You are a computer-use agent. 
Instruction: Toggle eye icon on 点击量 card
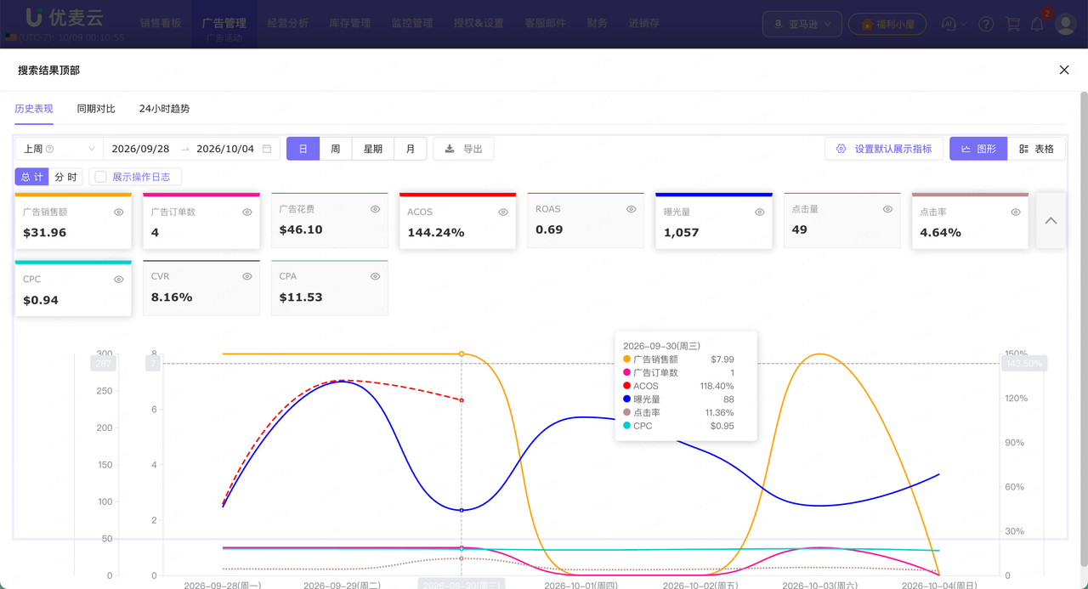pos(887,209)
